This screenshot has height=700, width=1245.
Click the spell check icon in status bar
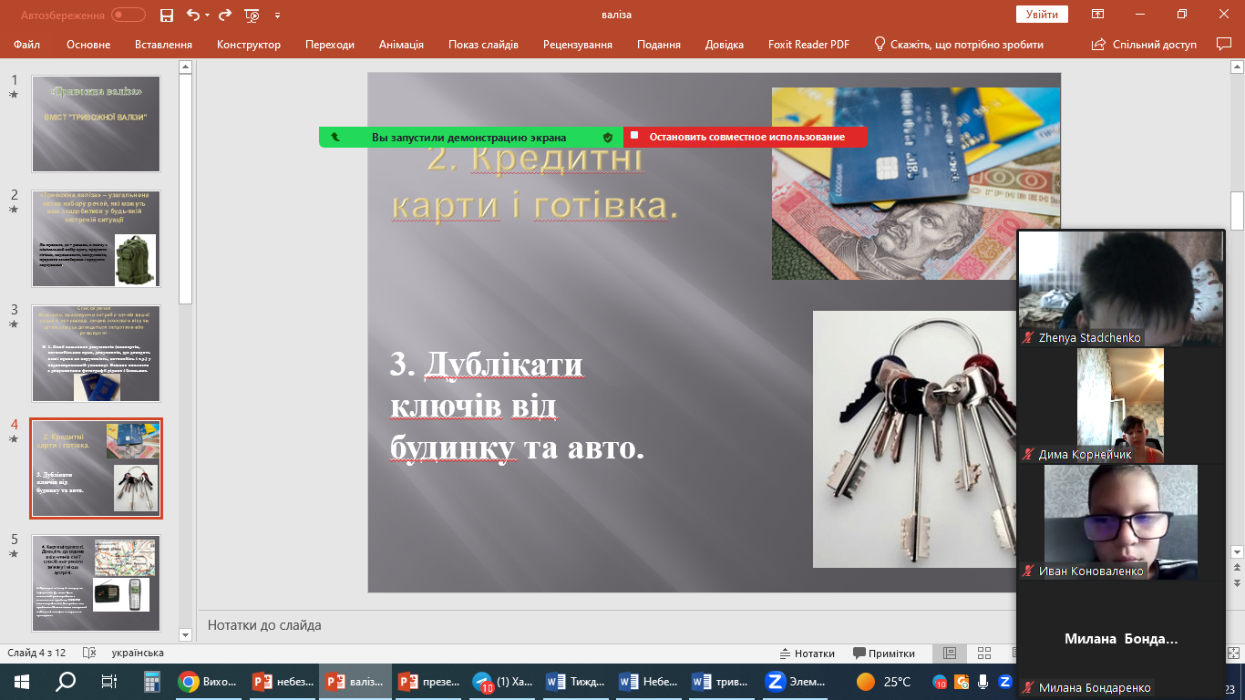click(89, 654)
